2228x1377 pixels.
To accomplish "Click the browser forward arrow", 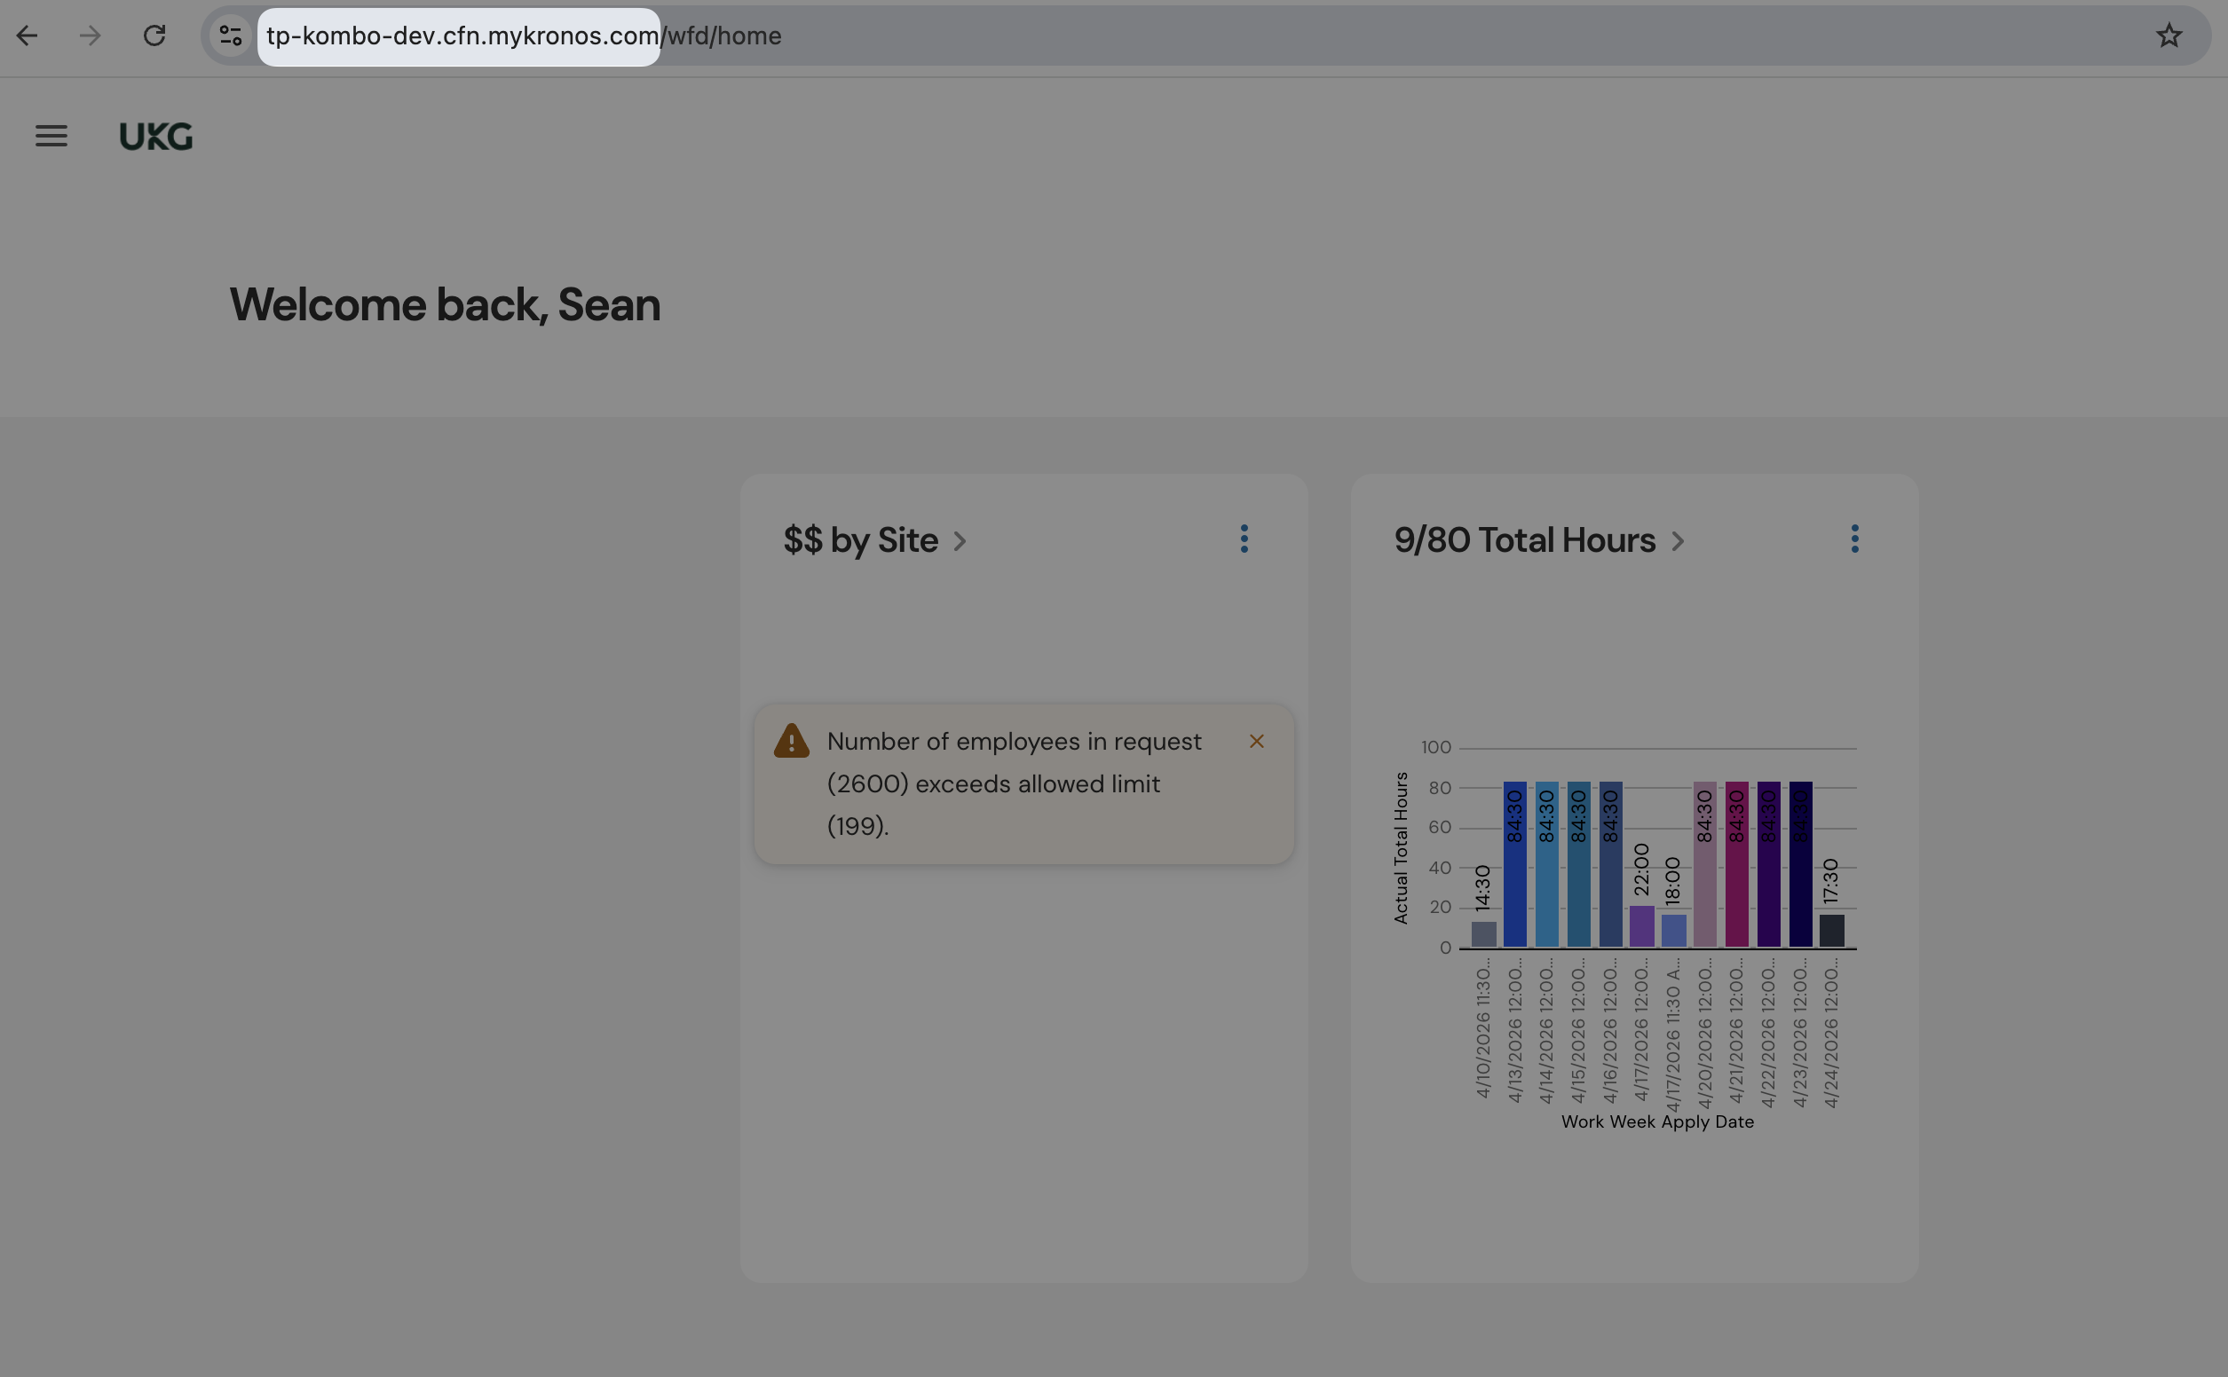I will [x=91, y=36].
